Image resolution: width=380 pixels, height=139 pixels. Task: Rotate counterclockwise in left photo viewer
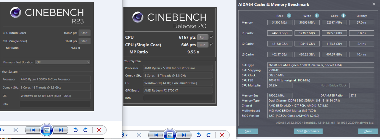pyautogui.click(x=75, y=130)
